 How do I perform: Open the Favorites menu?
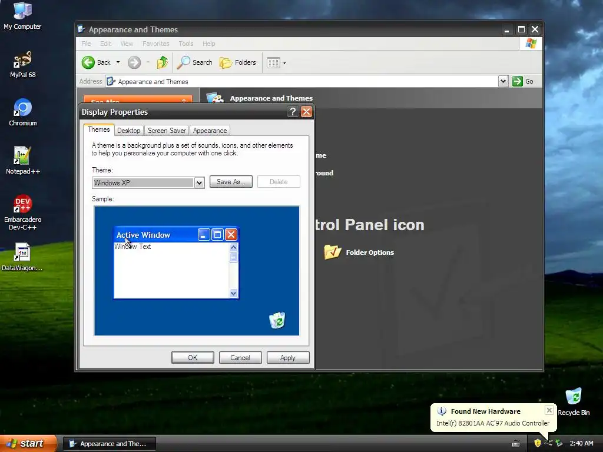pos(155,44)
